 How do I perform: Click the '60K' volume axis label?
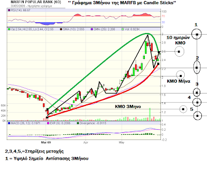pos(4,105)
